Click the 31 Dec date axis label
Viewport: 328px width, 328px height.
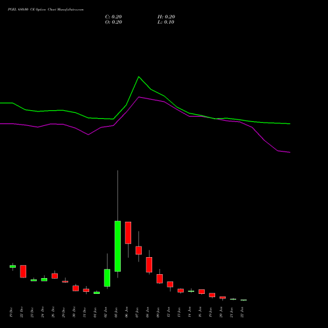(85, 312)
